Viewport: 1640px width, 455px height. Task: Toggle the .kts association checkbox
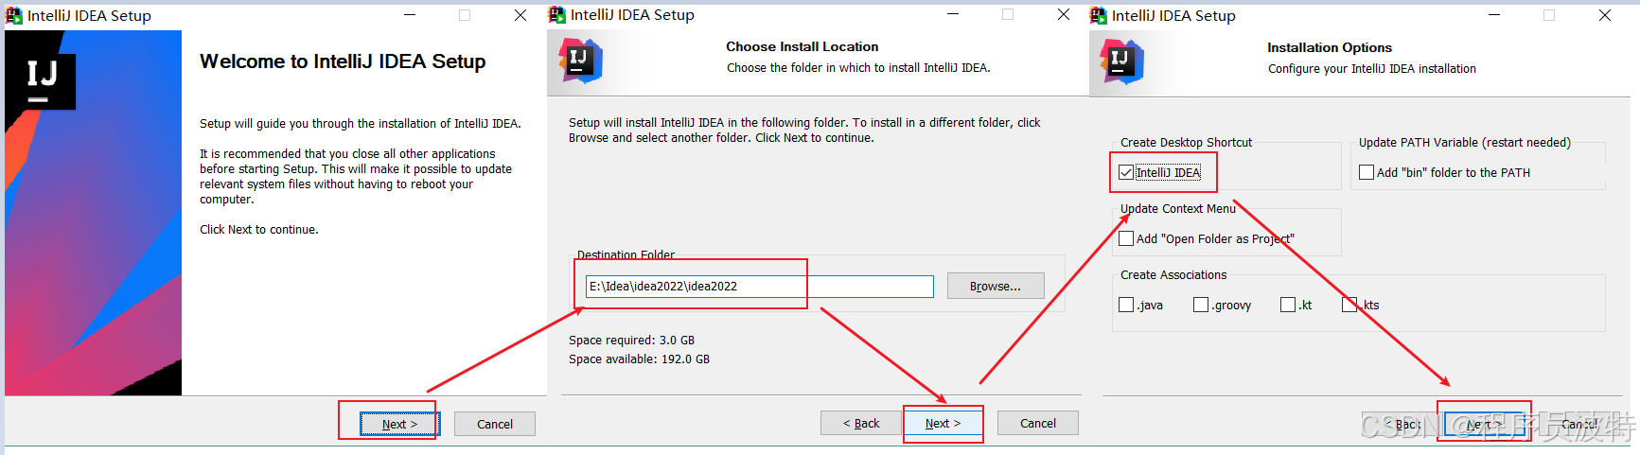[1349, 305]
